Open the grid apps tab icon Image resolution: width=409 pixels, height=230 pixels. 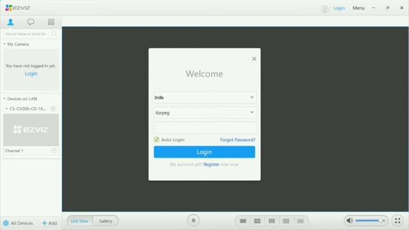tap(51, 22)
